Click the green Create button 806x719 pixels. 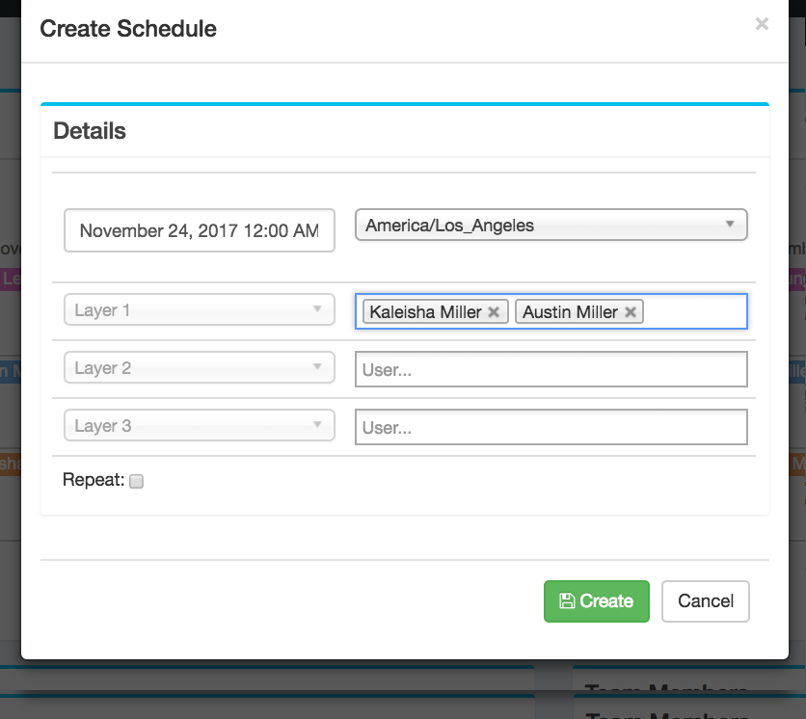[x=596, y=601]
